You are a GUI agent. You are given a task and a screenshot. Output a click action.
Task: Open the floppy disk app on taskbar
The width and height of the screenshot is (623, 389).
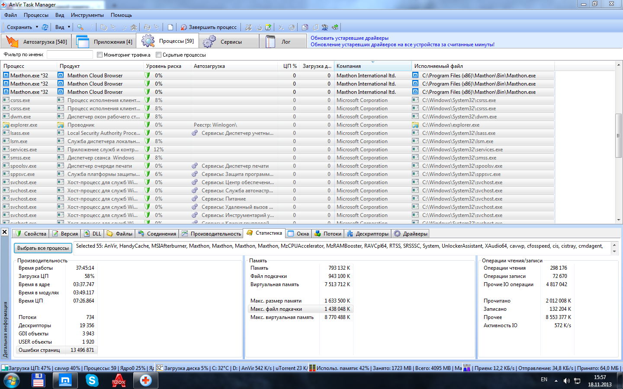tap(39, 381)
